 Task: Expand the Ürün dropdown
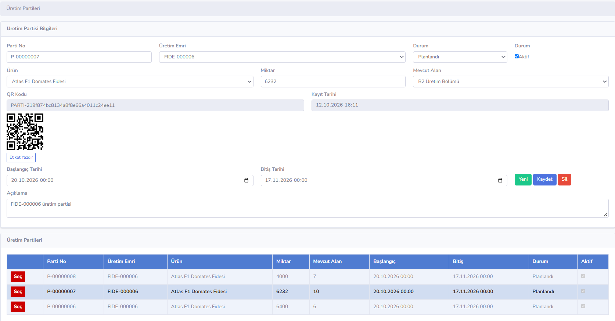[x=130, y=82]
